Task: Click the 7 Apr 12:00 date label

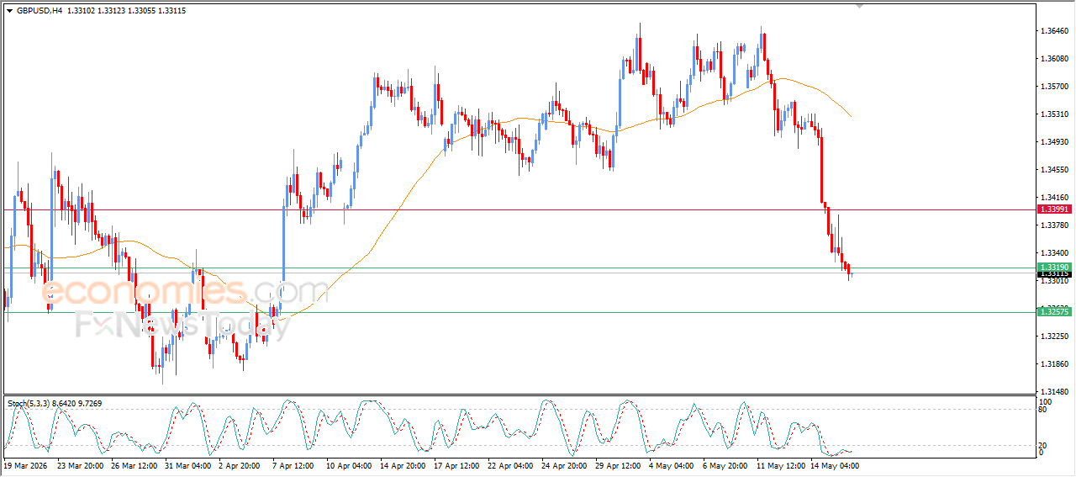Action: click(x=293, y=464)
